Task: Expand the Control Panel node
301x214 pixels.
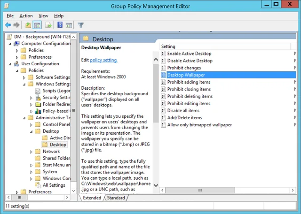Action: coord(31,125)
